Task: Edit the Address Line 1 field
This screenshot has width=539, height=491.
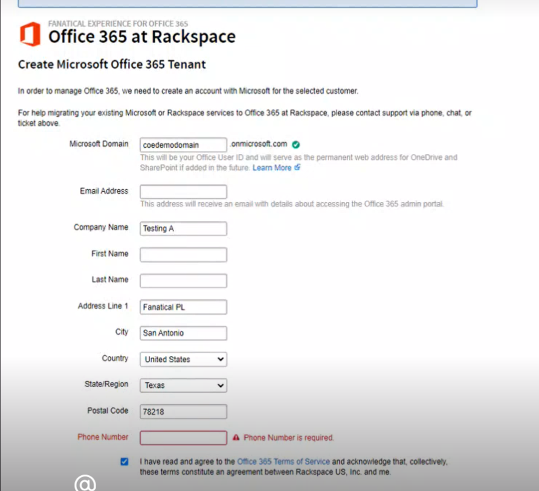Action: tap(183, 307)
